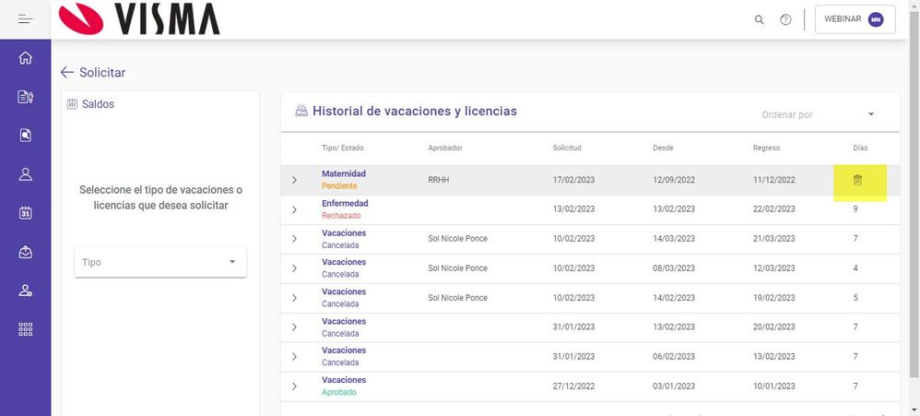The image size is (920, 416).
Task: Click the 9 days value for Enfermedad
Action: [855, 208]
